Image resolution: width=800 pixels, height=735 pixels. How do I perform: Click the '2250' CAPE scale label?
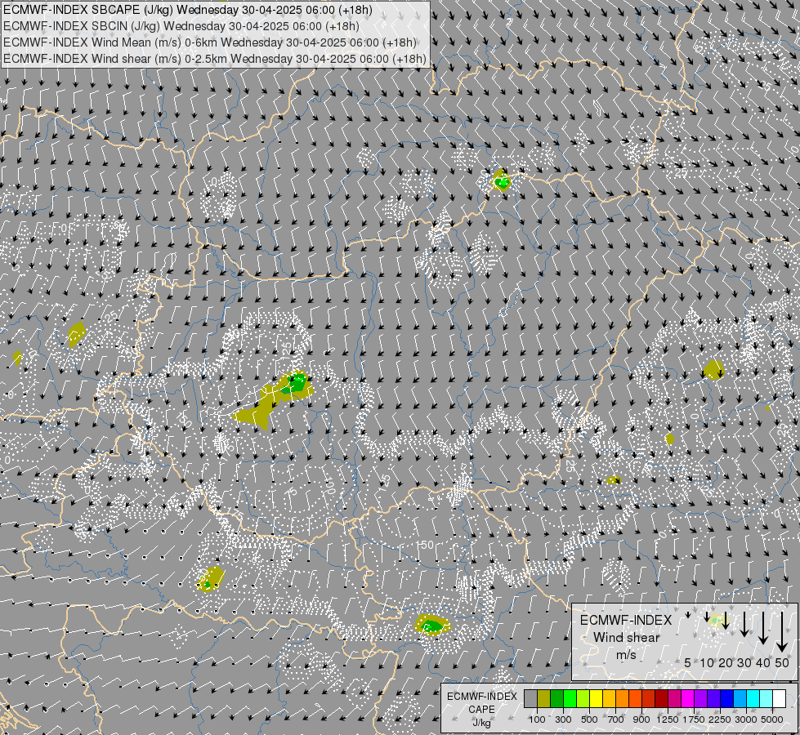pos(720,719)
